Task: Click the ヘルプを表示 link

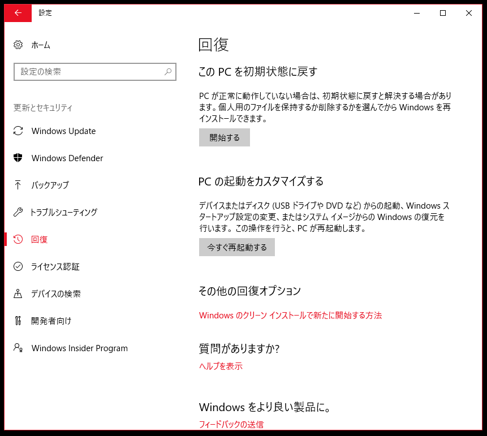Action: (220, 366)
